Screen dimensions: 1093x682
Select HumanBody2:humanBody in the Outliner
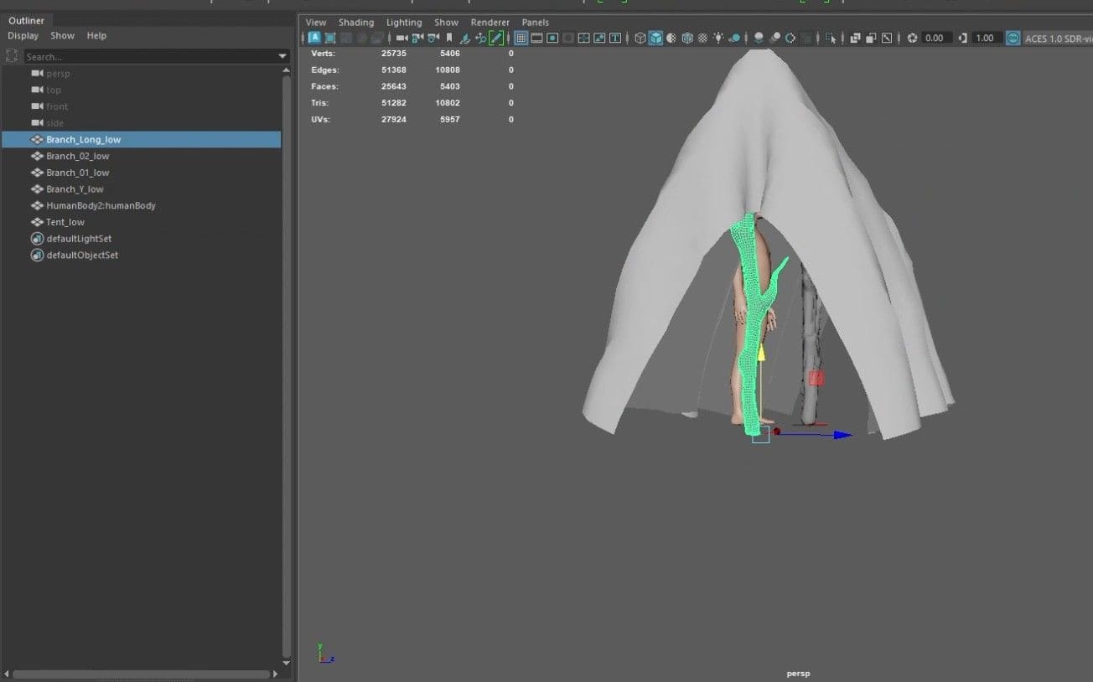pos(101,205)
